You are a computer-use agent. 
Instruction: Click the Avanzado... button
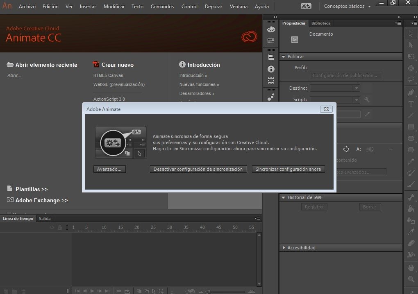[x=109, y=169]
